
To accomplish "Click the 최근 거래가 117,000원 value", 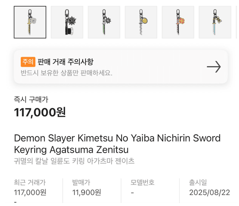I will pos(30,192).
